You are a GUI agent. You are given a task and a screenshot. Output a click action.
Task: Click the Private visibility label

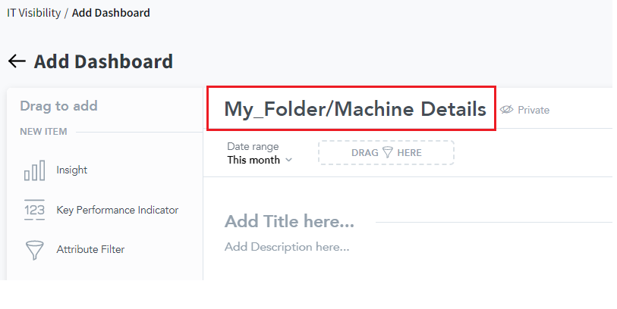coord(534,110)
